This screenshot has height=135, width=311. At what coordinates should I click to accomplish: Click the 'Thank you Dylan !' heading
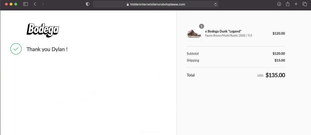[x=47, y=49]
